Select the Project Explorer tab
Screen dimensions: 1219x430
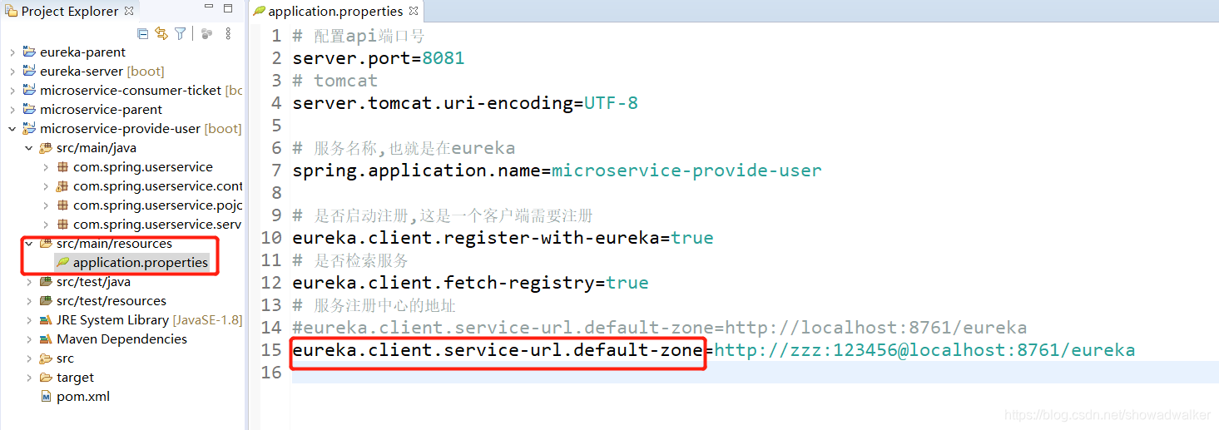click(x=69, y=12)
